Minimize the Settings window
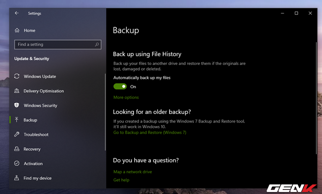The height and width of the screenshot is (194, 322). 283,13
